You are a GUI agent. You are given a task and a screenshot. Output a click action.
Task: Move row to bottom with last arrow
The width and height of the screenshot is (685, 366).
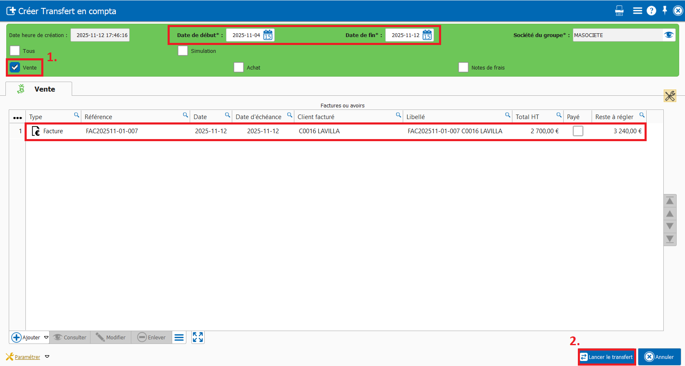[x=670, y=239]
